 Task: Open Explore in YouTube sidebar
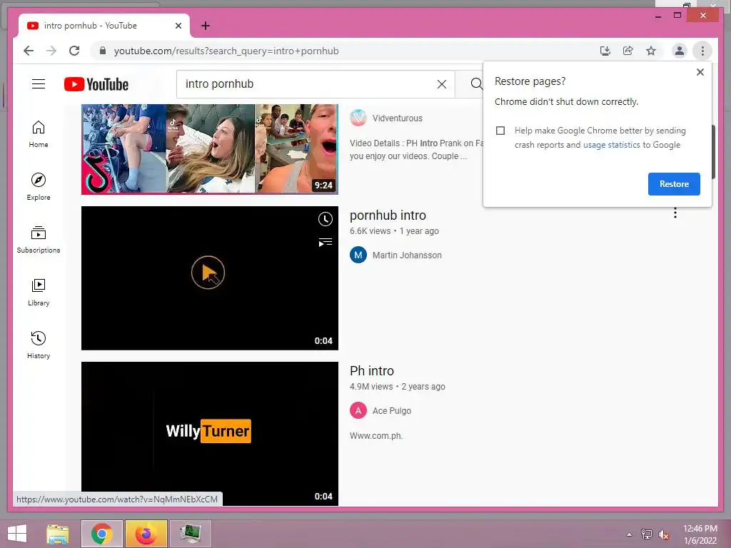pyautogui.click(x=39, y=186)
